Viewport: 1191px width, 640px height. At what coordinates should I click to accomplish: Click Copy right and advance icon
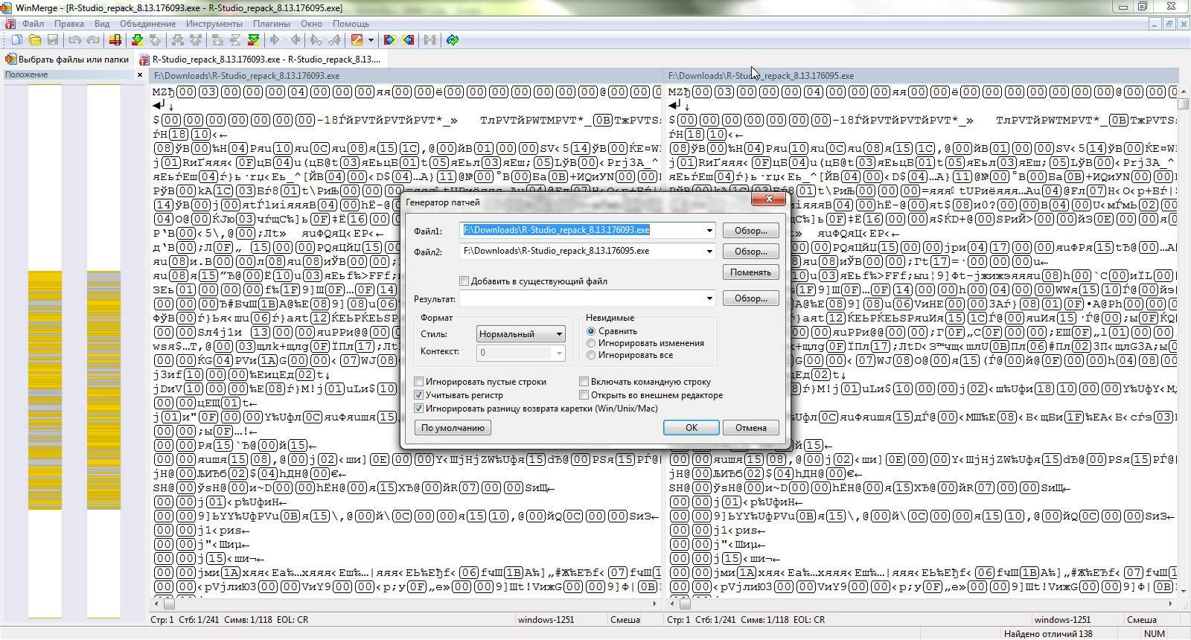316,40
